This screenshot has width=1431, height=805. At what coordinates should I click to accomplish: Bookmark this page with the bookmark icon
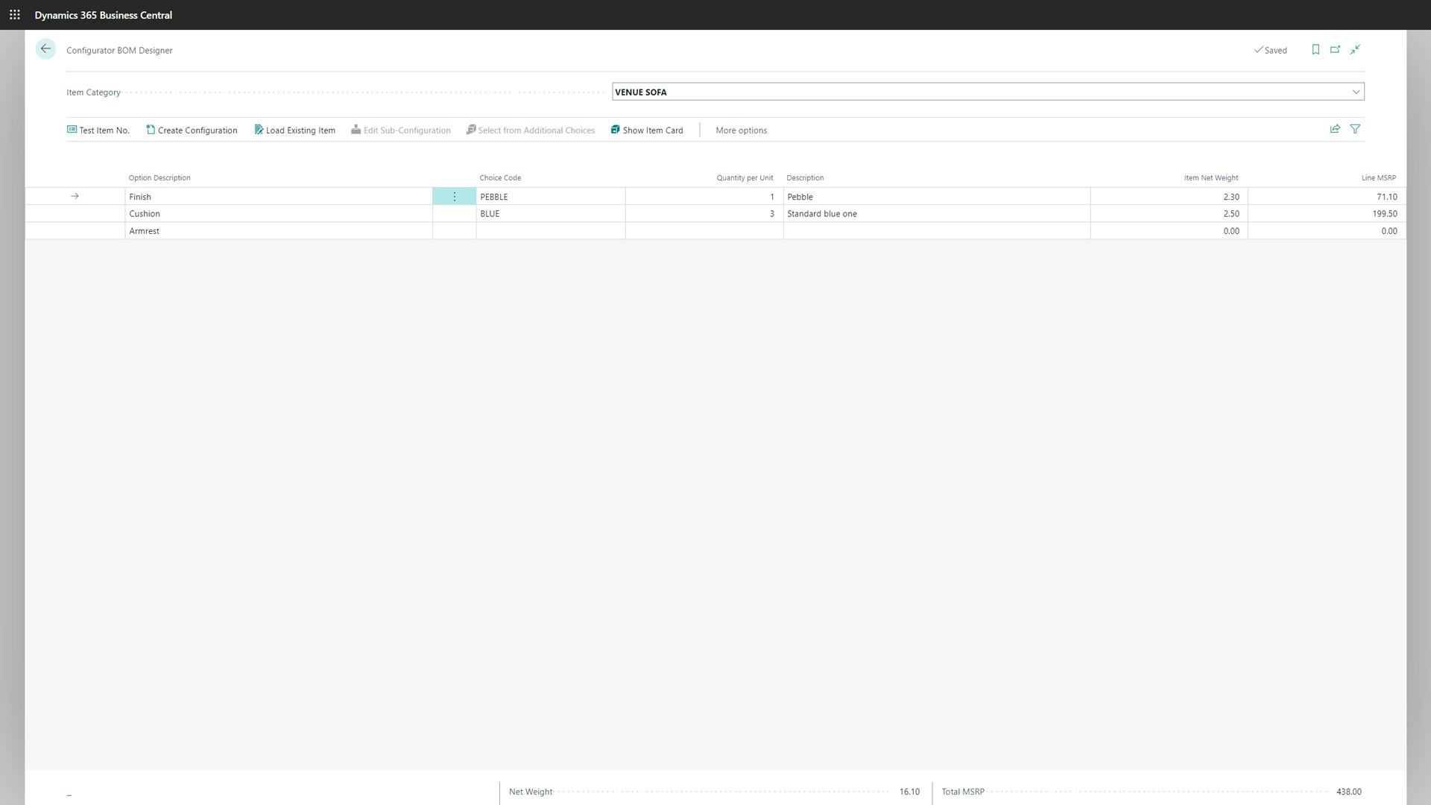click(x=1315, y=50)
